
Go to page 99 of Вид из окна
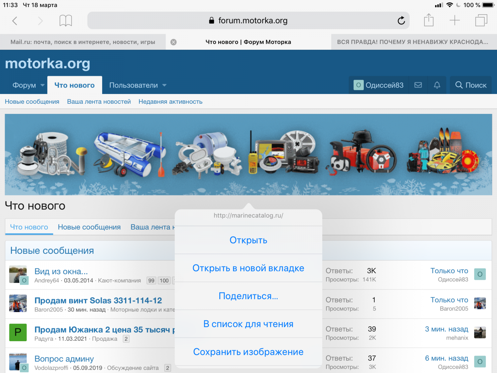[x=151, y=281]
